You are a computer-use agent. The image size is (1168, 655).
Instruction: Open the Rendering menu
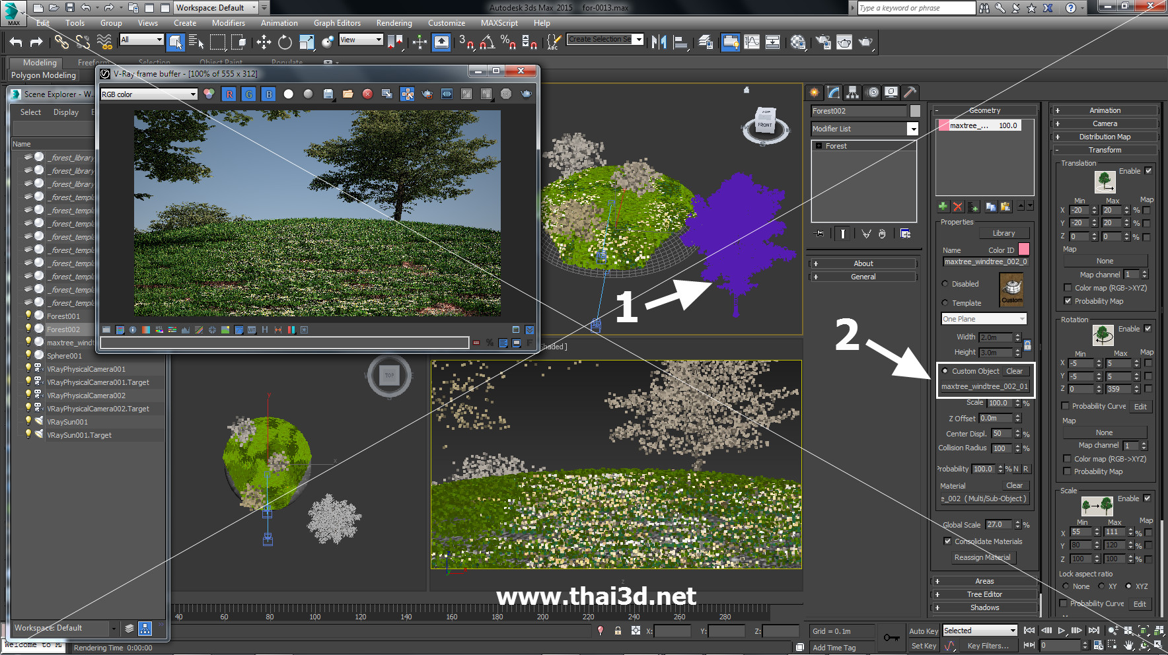click(x=394, y=23)
